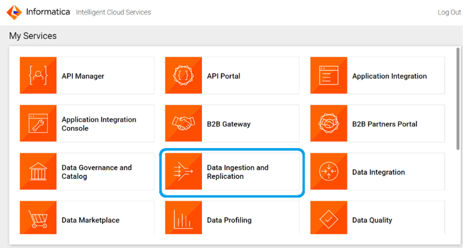Click the Intelligent Cloud Services header text

[x=113, y=12]
